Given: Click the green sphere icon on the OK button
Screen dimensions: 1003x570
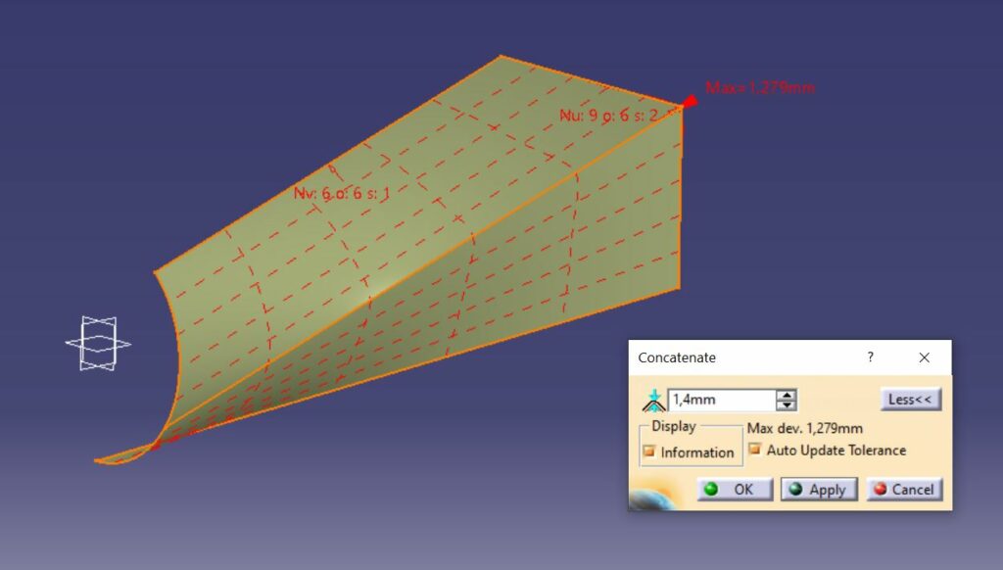Looking at the screenshot, I should 711,490.
